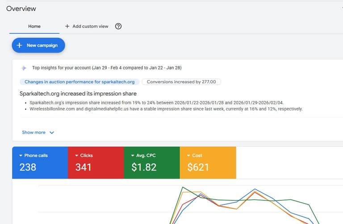
Task: Click the help question mark icon
Action: (x=118, y=26)
